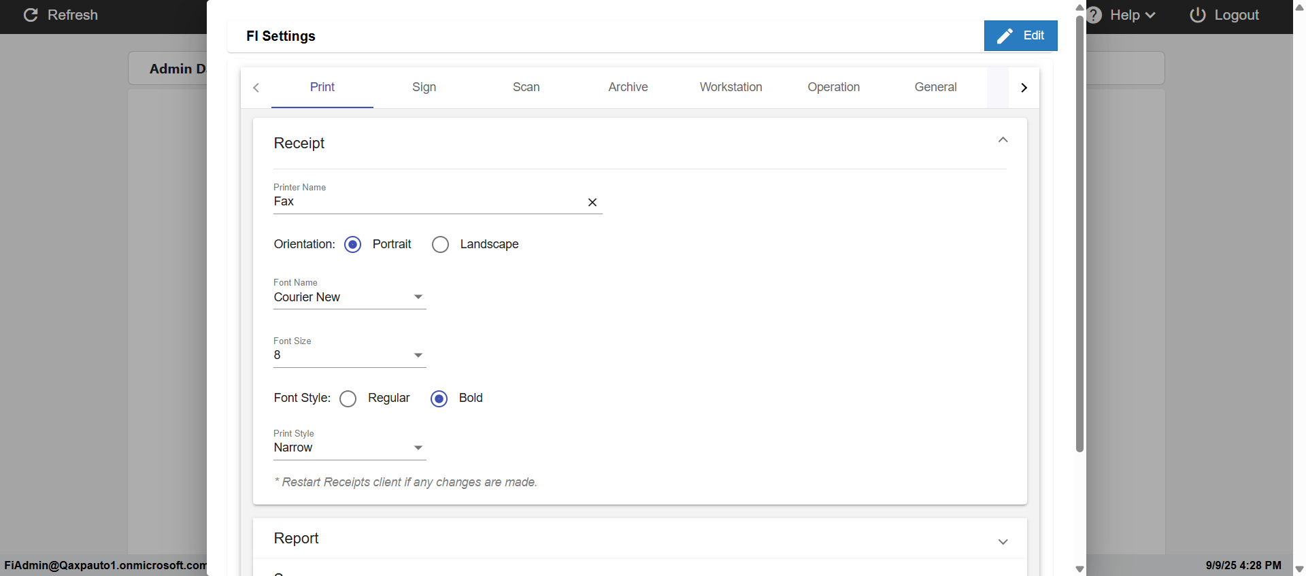Open the Font Size dropdown
Image resolution: width=1306 pixels, height=576 pixels.
point(350,355)
